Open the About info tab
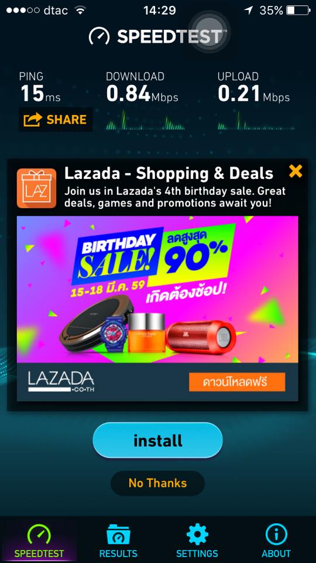The image size is (316, 563). (276, 540)
